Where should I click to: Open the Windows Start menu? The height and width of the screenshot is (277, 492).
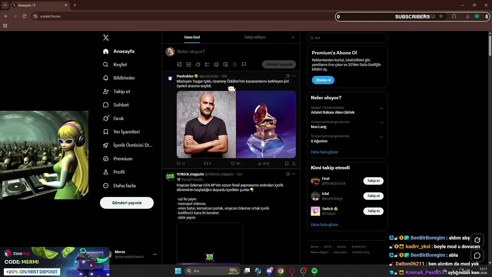pyautogui.click(x=178, y=271)
